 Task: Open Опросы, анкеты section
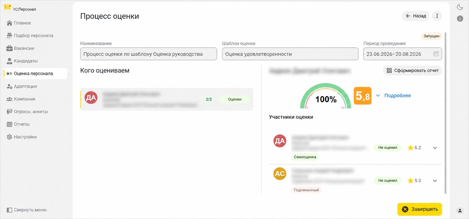click(x=35, y=112)
